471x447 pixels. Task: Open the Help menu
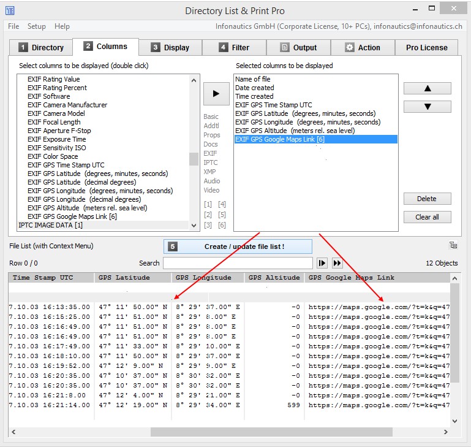click(62, 26)
